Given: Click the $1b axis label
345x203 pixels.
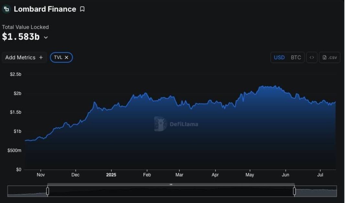Looking at the screenshot, I should click(17, 131).
